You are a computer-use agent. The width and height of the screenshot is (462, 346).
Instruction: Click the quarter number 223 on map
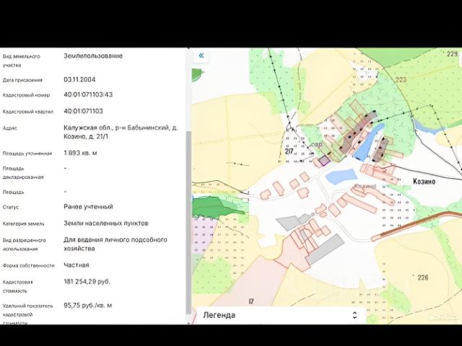401,79
